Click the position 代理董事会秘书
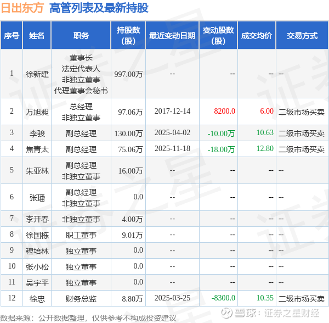Screen dimensions: 329x323 81,91
